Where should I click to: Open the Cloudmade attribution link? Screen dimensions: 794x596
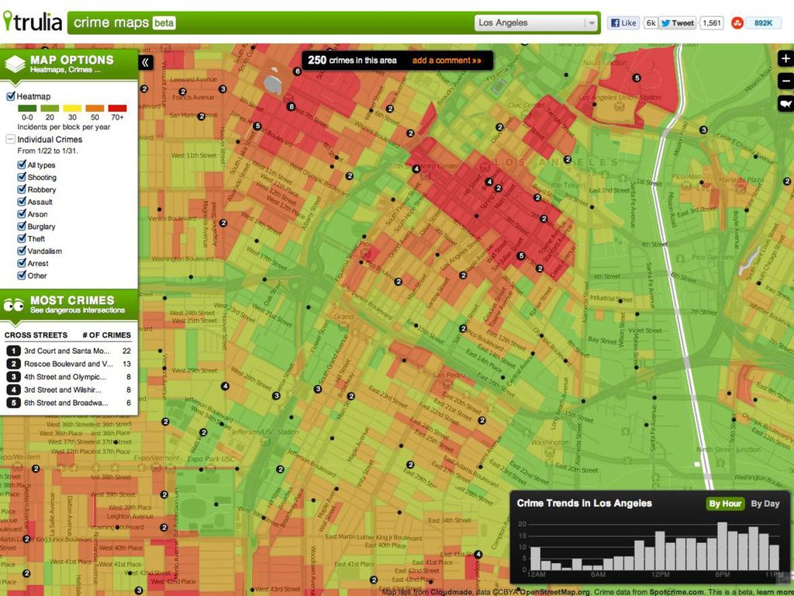(451, 592)
